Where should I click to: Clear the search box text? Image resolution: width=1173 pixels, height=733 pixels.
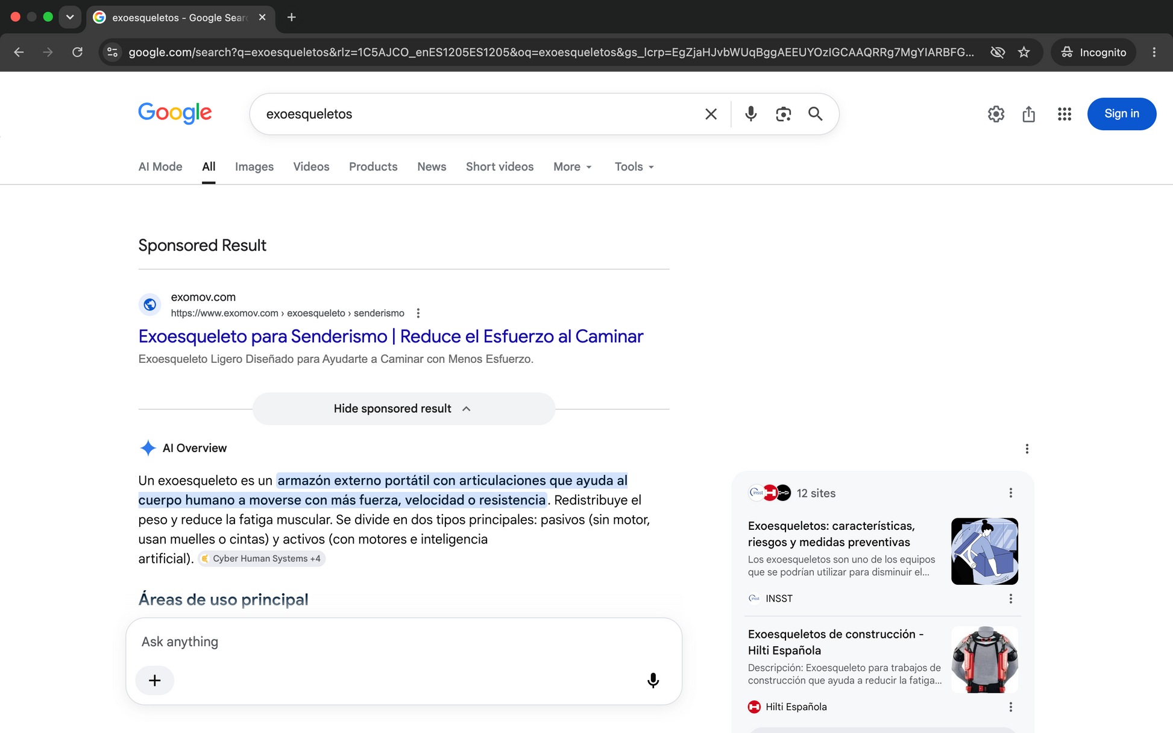tap(711, 114)
